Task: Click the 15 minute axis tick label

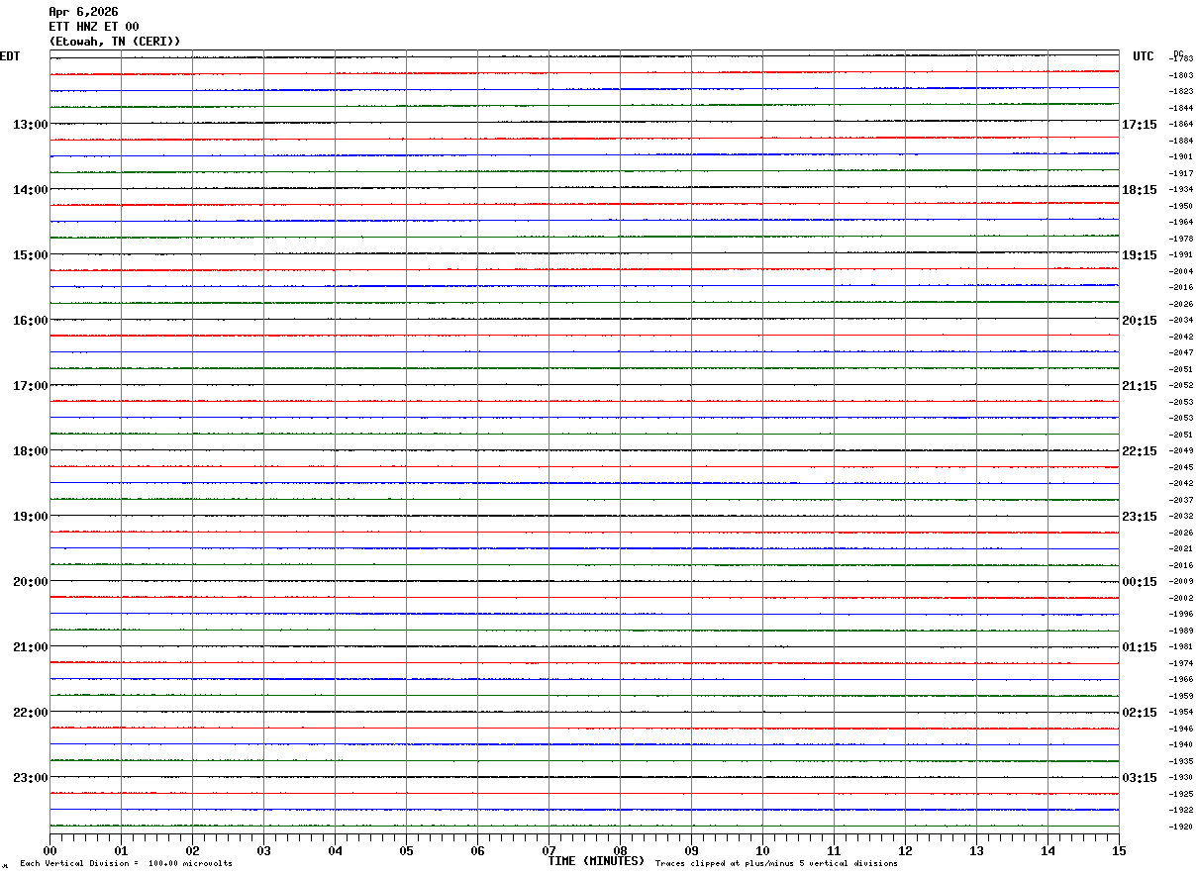Action: [1119, 850]
